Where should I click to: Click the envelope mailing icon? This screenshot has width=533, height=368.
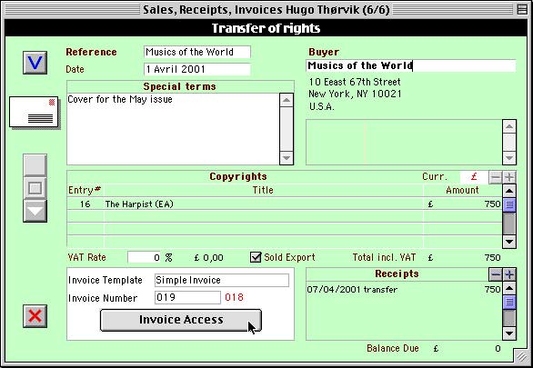pyautogui.click(x=34, y=113)
